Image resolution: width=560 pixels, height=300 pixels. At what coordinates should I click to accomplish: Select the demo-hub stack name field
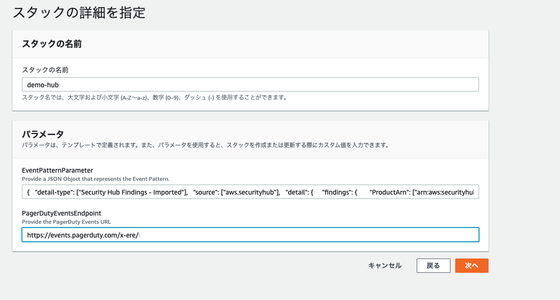[x=250, y=84]
